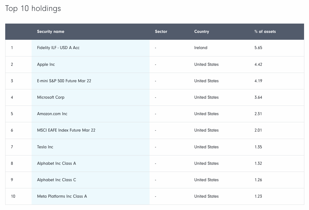Screen dimensions: 309x210
Task: Click the % of assets column header
Action: tap(265, 32)
